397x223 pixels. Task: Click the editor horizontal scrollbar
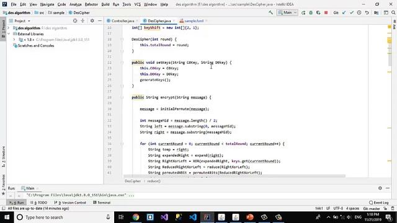[234, 176]
